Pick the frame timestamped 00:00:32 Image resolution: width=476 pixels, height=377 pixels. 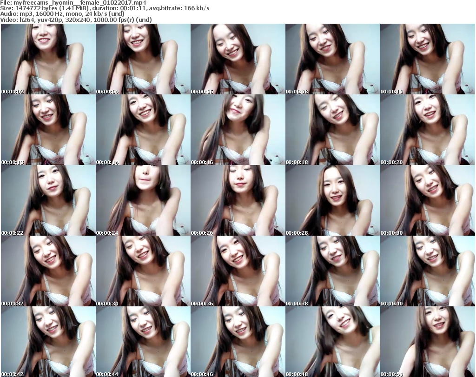click(48, 271)
